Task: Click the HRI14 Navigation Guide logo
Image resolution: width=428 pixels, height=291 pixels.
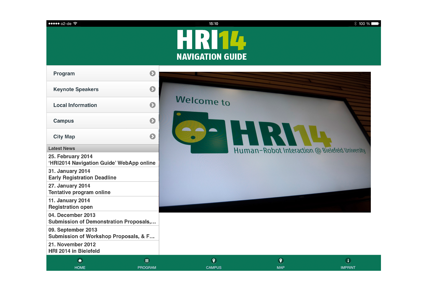Action: point(212,45)
